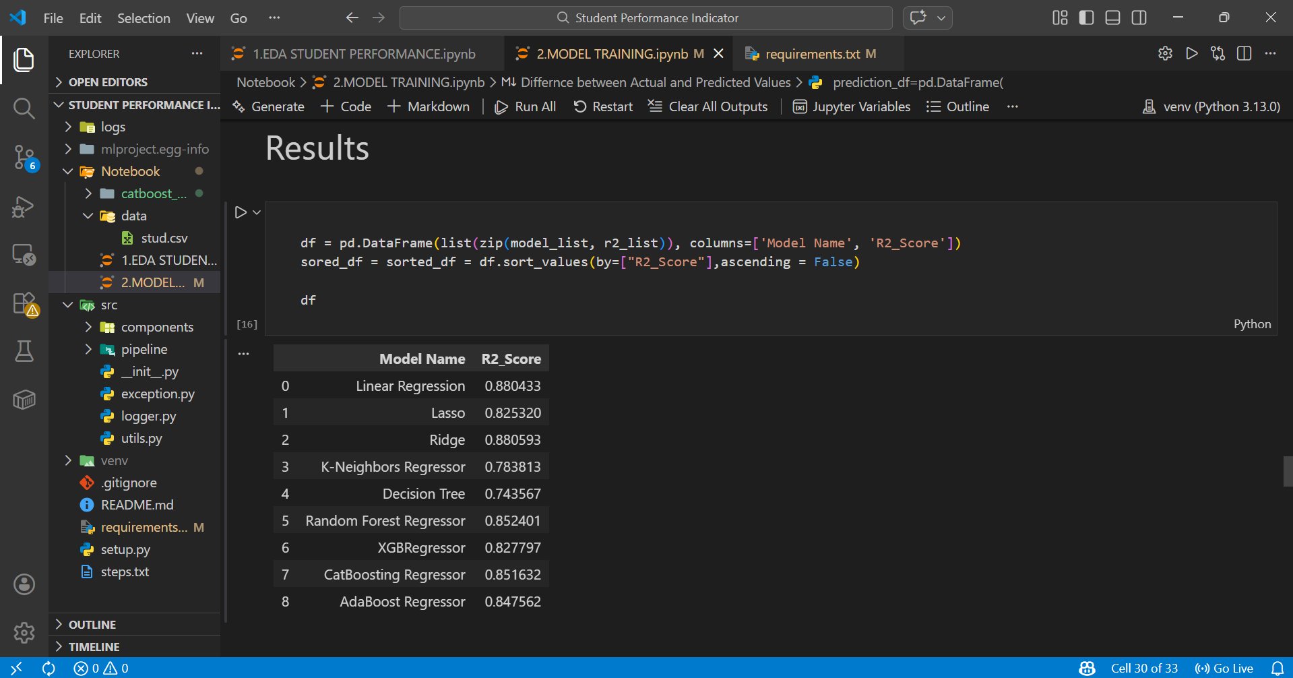Run the cell with the play button

[x=241, y=212]
